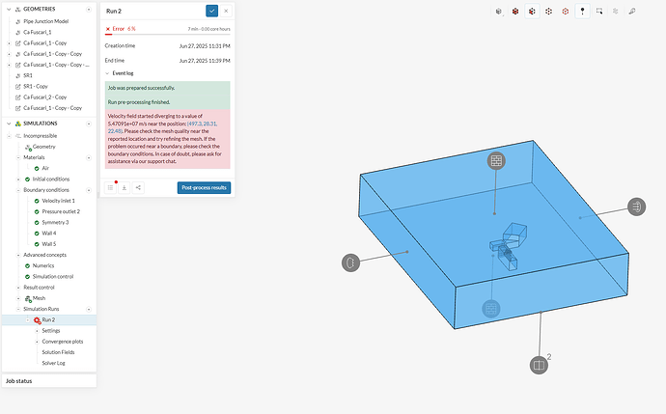Toggle the select faces mode icon
Screen dimensions: 666x414
click(532, 12)
